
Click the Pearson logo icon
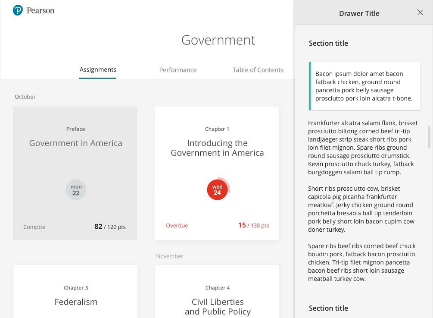tap(18, 10)
